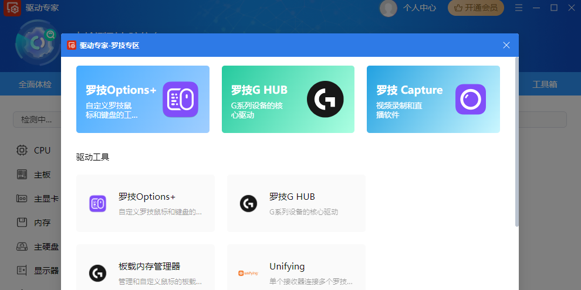581x290 pixels.
Task: Open the user avatar profile picture
Action: [389, 8]
